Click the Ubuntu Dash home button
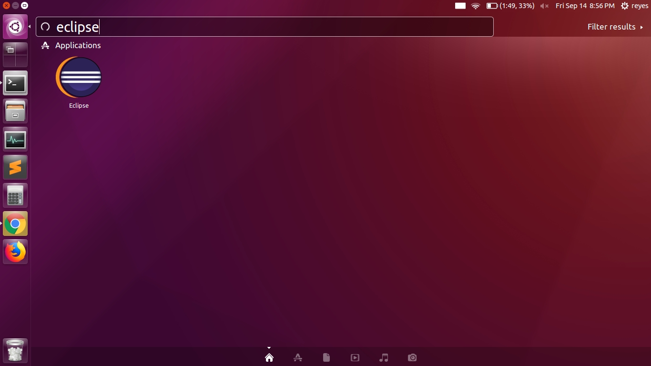The height and width of the screenshot is (366, 651). click(15, 27)
